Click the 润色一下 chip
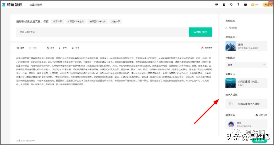The image size is (274, 145). pyautogui.click(x=116, y=22)
